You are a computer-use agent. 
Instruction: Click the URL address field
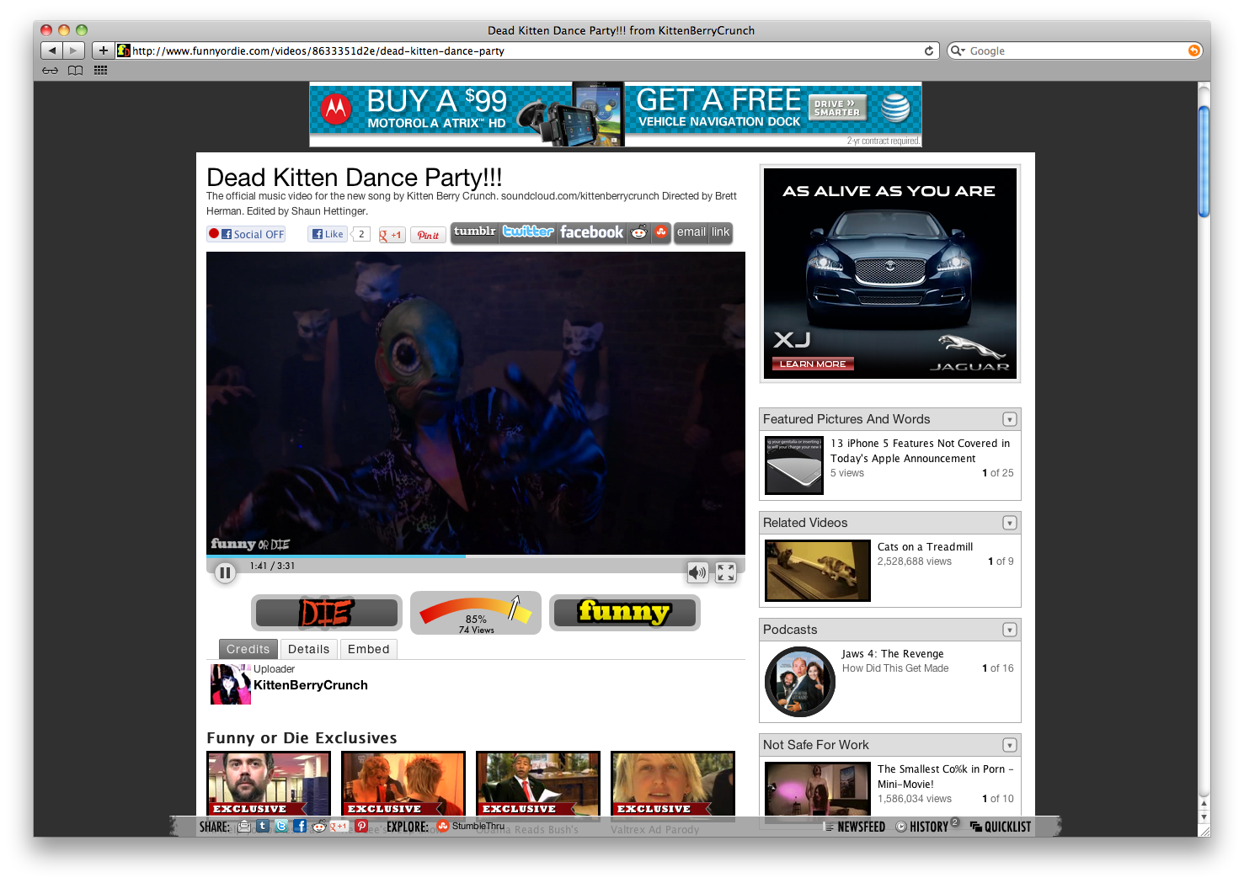(526, 51)
